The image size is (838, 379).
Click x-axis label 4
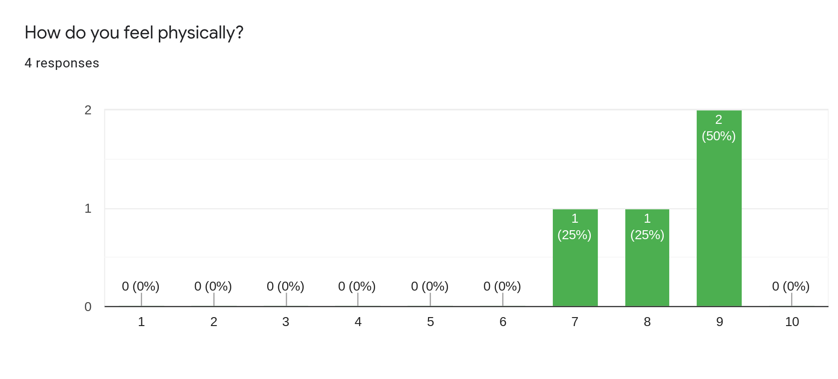coord(358,322)
